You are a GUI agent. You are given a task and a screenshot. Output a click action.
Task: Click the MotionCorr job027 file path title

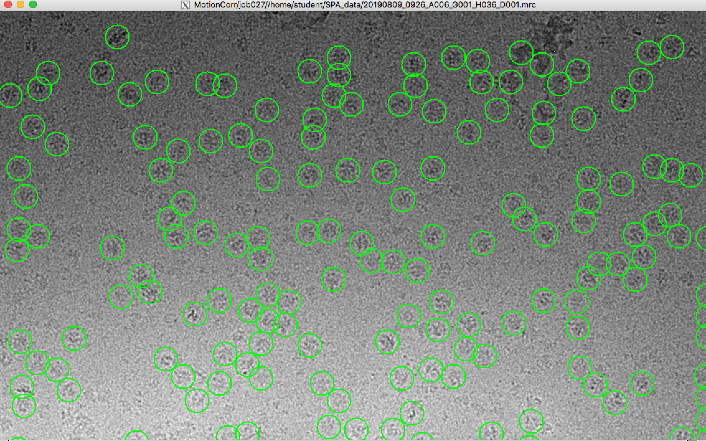click(x=365, y=5)
